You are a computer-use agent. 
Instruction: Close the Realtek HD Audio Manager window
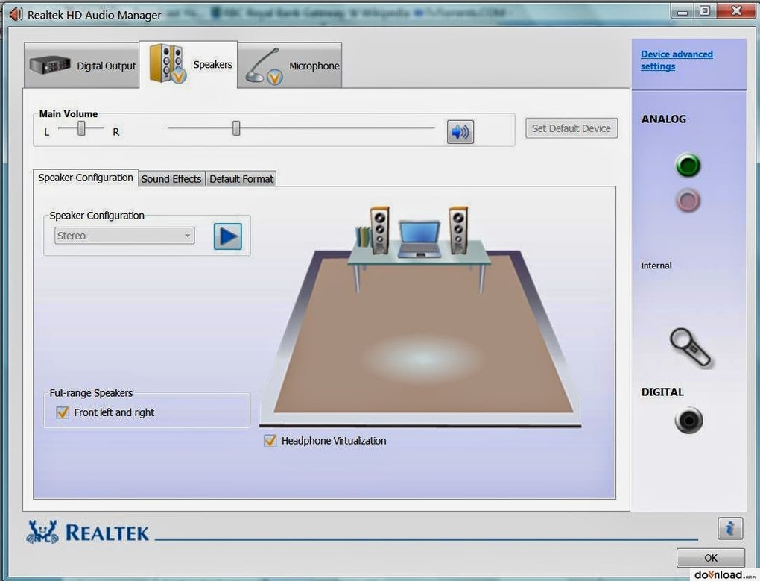pyautogui.click(x=736, y=10)
